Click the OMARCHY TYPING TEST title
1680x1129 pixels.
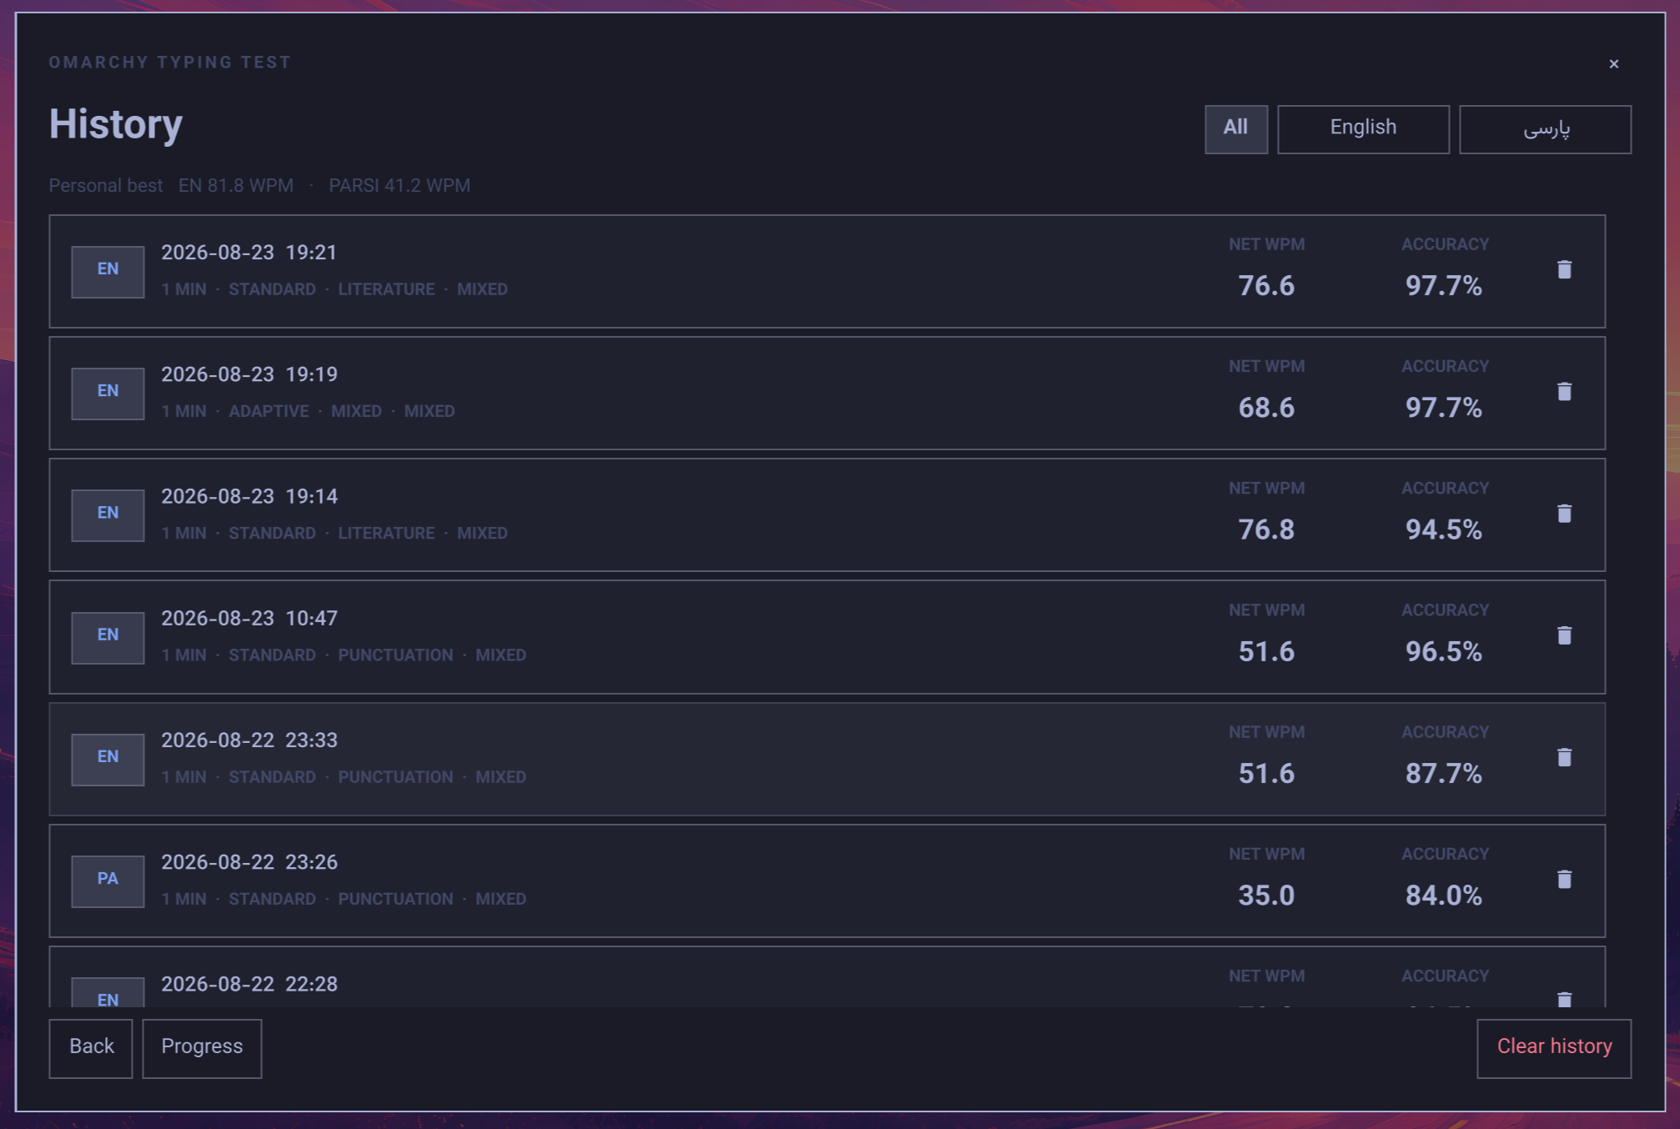point(169,62)
